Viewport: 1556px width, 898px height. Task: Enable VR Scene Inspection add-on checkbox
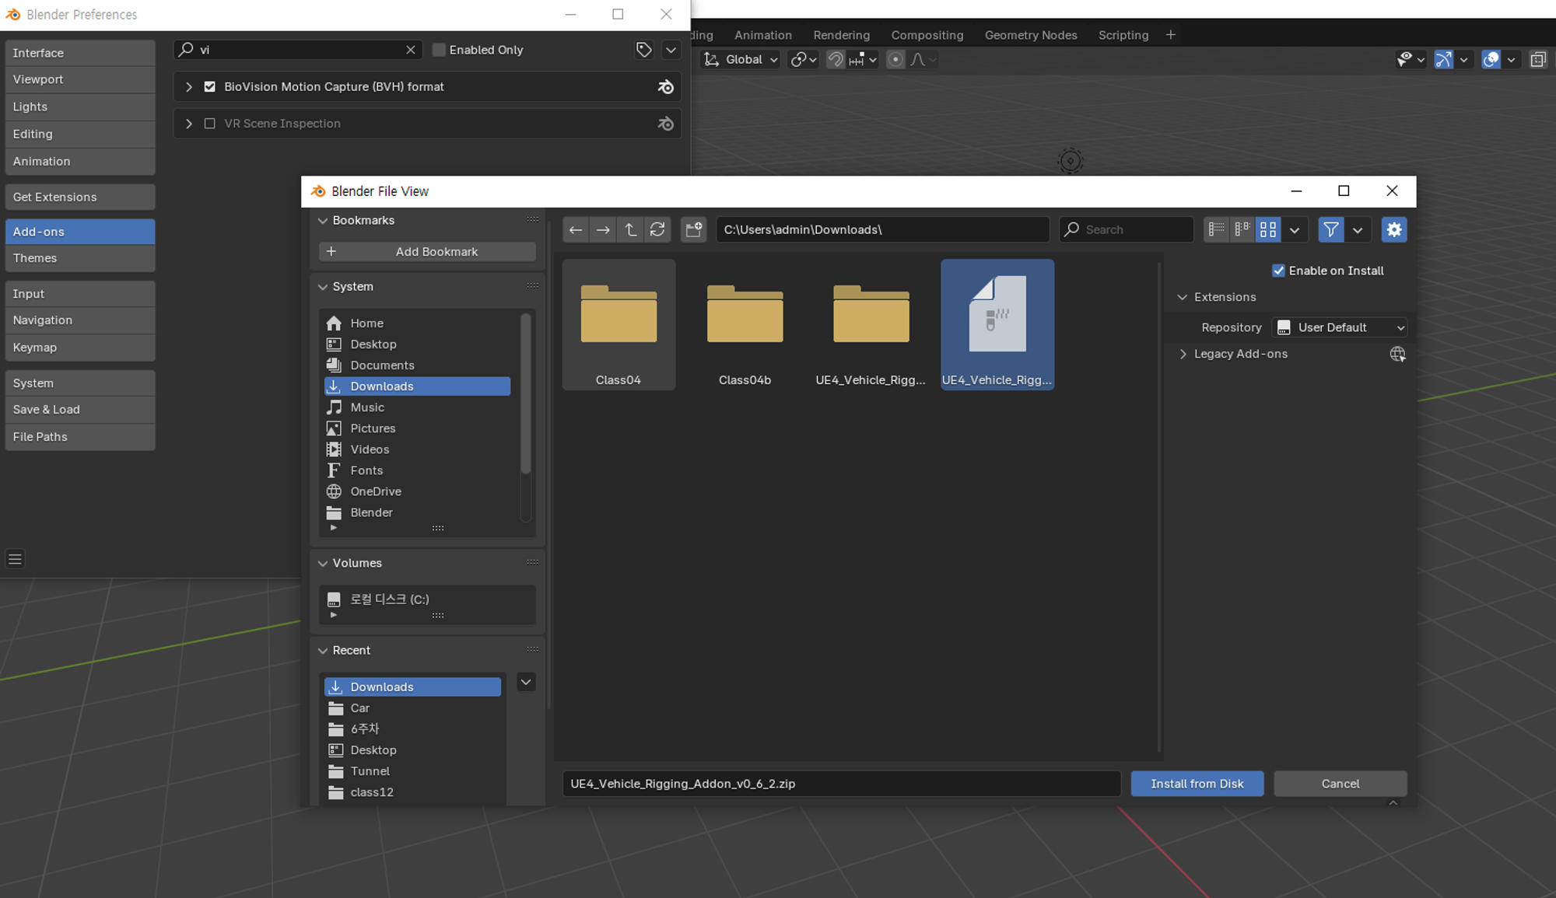pyautogui.click(x=209, y=124)
